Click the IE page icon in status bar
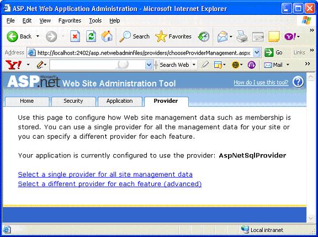Viewport: 318px width, 237px height. [7, 230]
